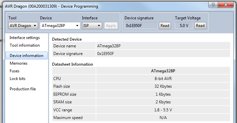Click the Device signature field 0x1E950F
The height and width of the screenshot is (123, 237).
pos(141,26)
